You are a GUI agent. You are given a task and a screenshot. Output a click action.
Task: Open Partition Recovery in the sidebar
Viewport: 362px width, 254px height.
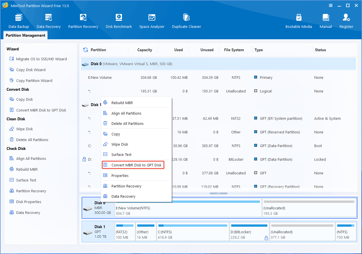(x=28, y=191)
